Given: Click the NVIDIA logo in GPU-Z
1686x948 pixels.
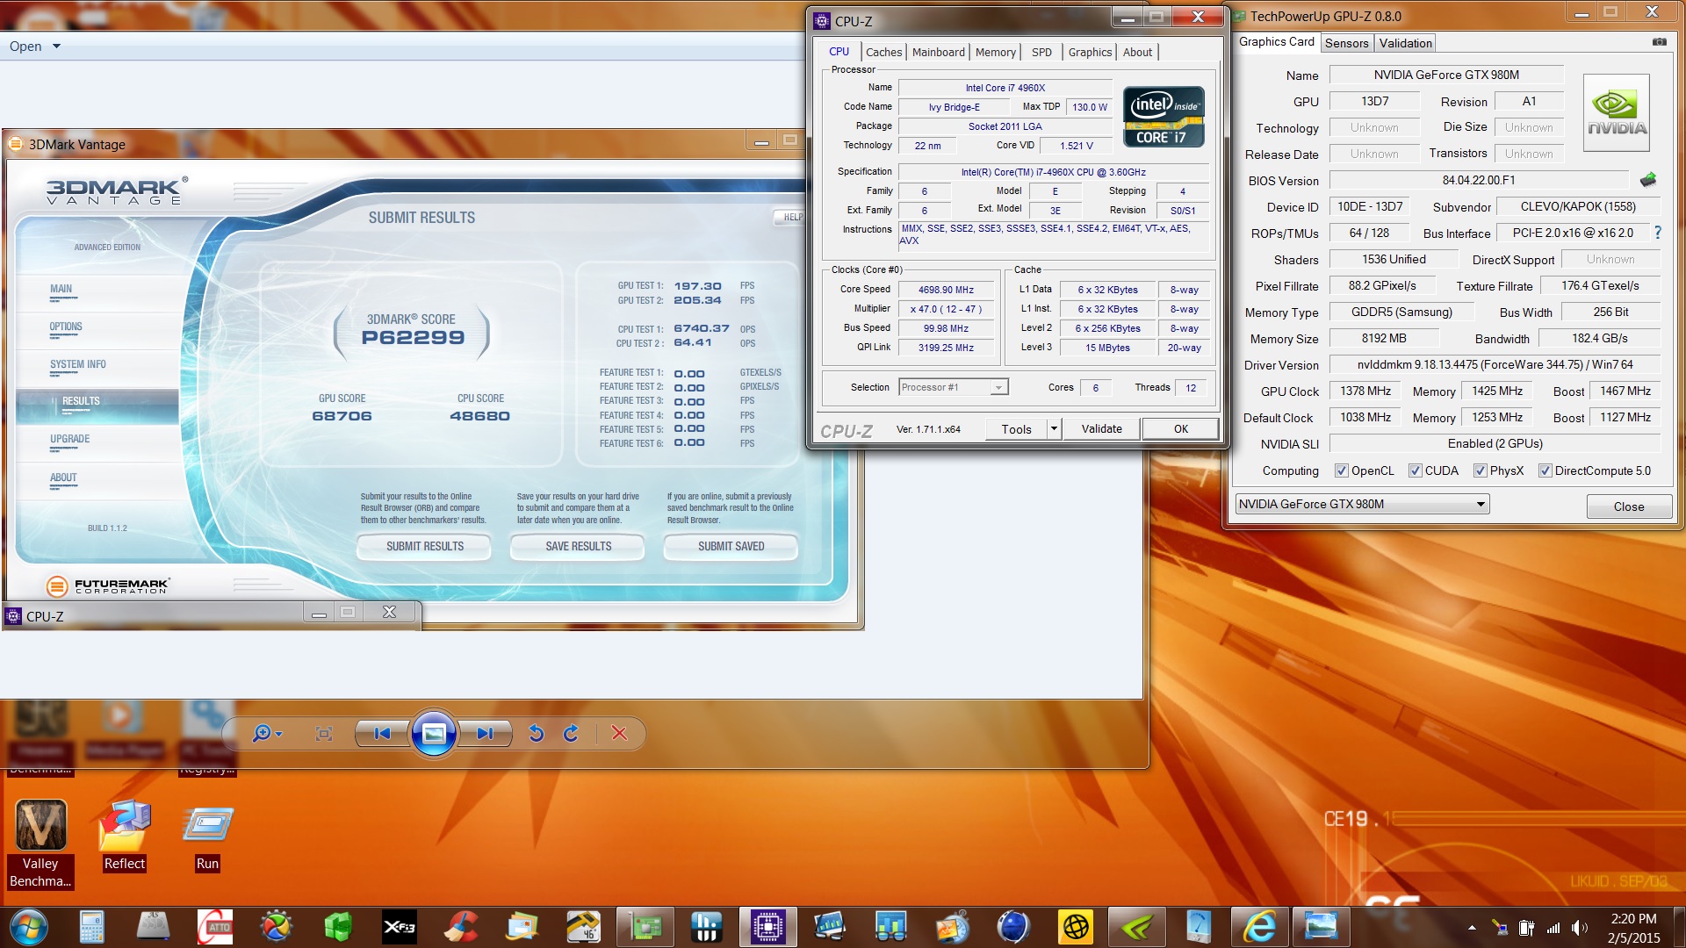Looking at the screenshot, I should tap(1617, 112).
